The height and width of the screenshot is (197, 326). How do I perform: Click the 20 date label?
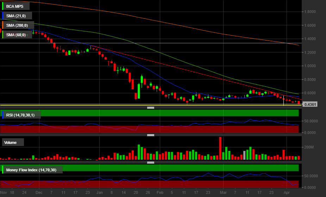[x=136, y=192]
